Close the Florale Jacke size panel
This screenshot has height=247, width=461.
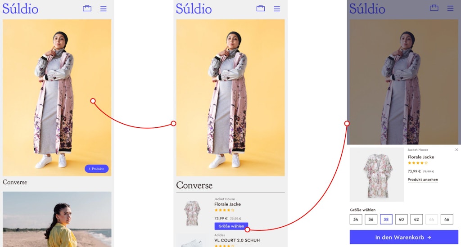pyautogui.click(x=456, y=150)
